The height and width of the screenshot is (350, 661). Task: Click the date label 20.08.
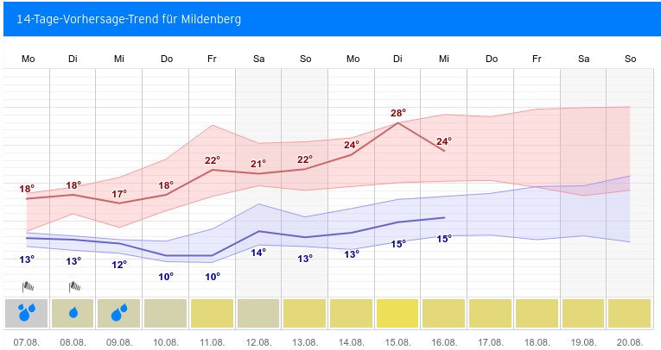(x=629, y=341)
